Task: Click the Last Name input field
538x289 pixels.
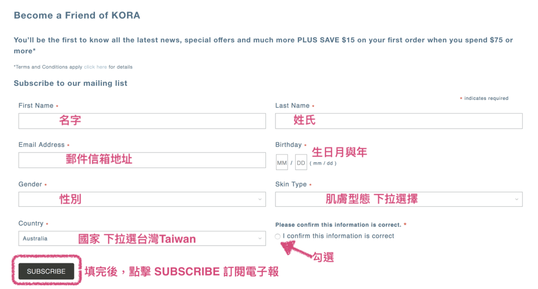Action: [x=398, y=121]
